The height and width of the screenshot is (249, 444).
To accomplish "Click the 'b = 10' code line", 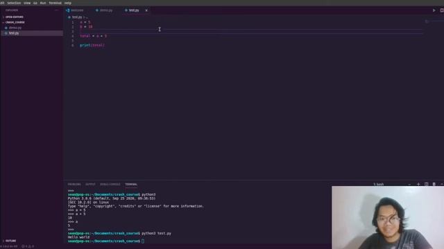I will click(x=86, y=27).
